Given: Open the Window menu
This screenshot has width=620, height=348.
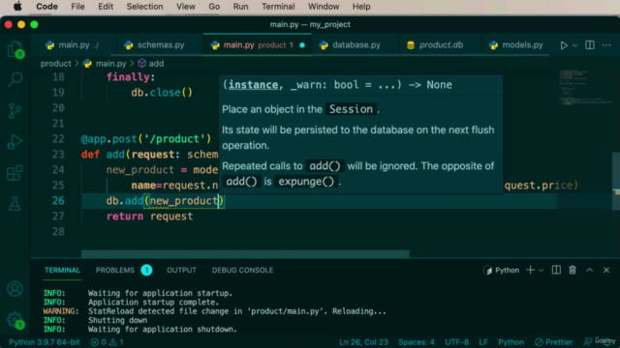Looking at the screenshot, I should (324, 7).
